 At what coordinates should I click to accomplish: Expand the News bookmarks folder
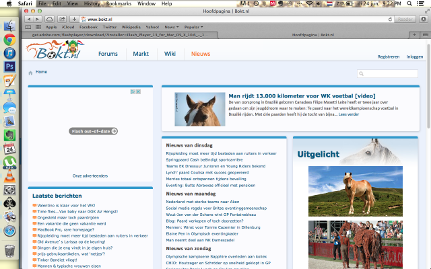tap(172, 27)
